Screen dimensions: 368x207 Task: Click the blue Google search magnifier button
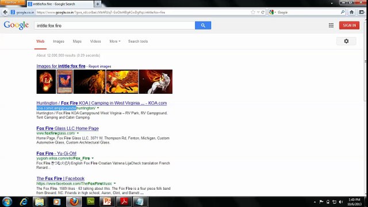[x=203, y=25]
